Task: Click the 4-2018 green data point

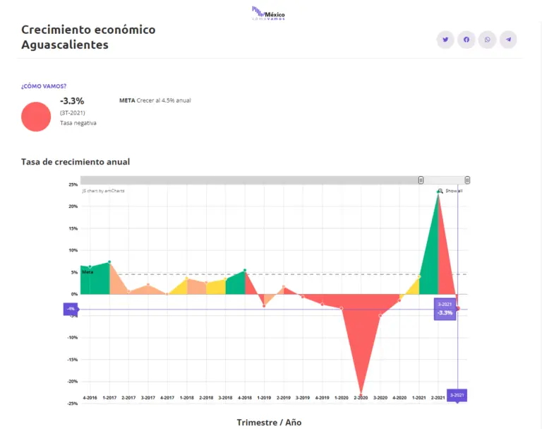Action: click(x=245, y=270)
